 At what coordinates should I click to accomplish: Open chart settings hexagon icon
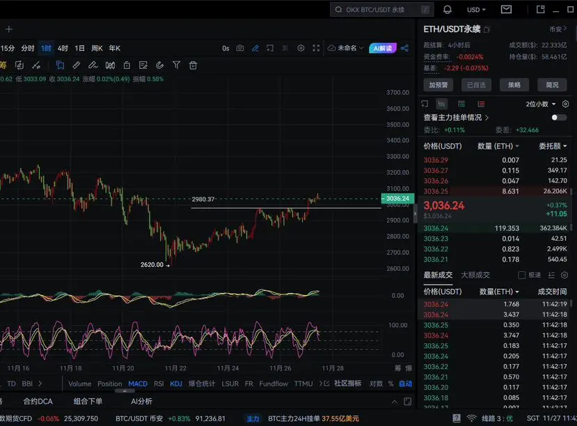pyautogui.click(x=301, y=48)
